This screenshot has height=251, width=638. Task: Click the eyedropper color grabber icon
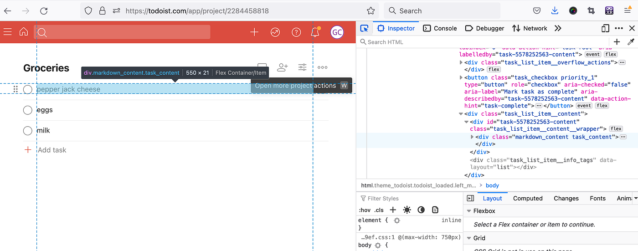click(631, 42)
